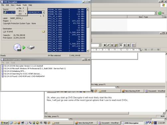Viewport: 167px width, 125px height.
Task: Click the align left icon in WordPad
Action: coord(121,45)
